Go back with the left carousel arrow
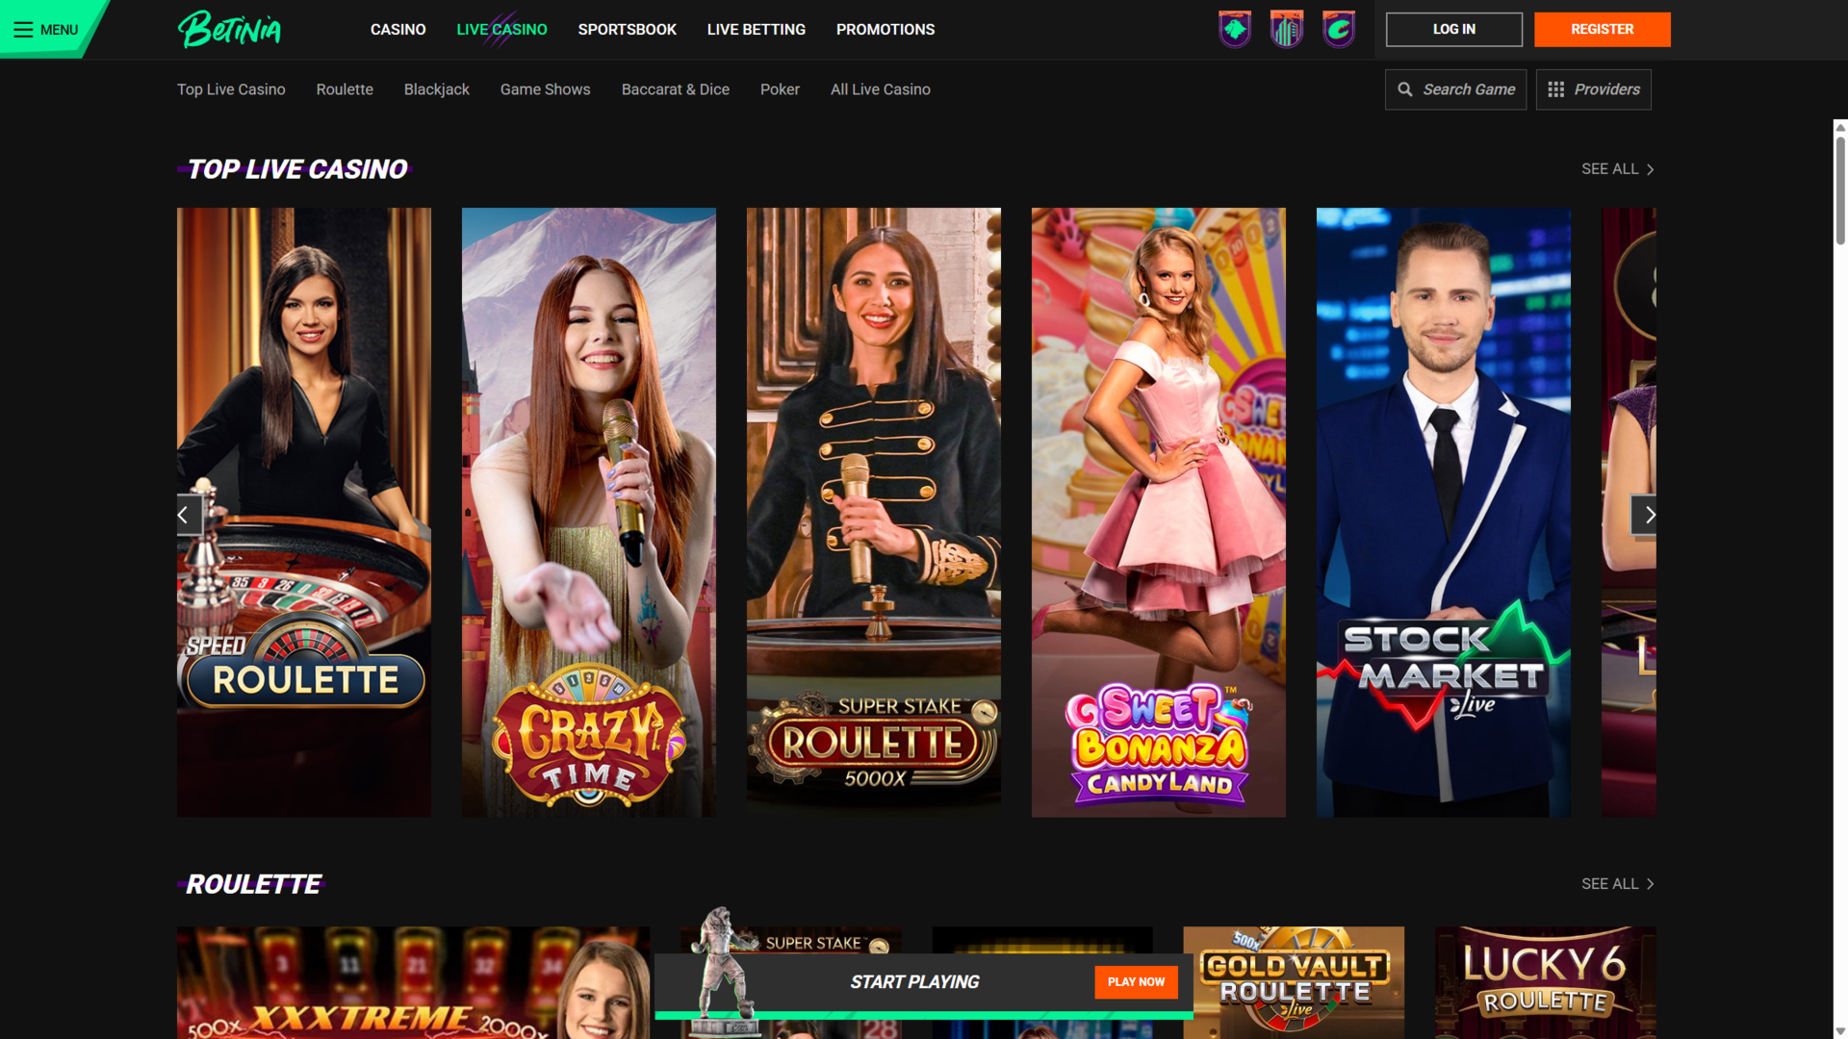1848x1039 pixels. tap(185, 515)
